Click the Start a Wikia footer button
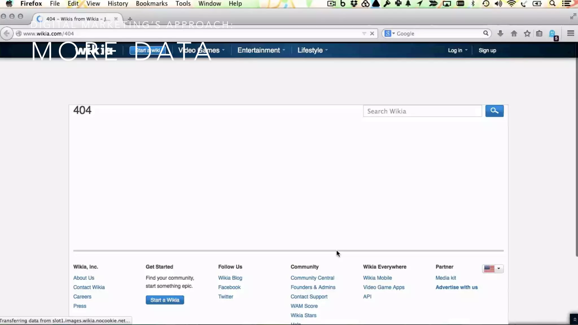 165,300
